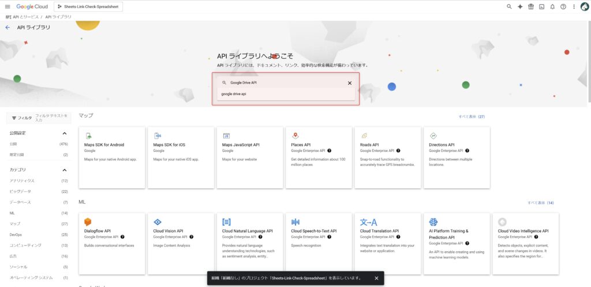
Task: Filter by the ビッグデータ category
Action: [21, 192]
